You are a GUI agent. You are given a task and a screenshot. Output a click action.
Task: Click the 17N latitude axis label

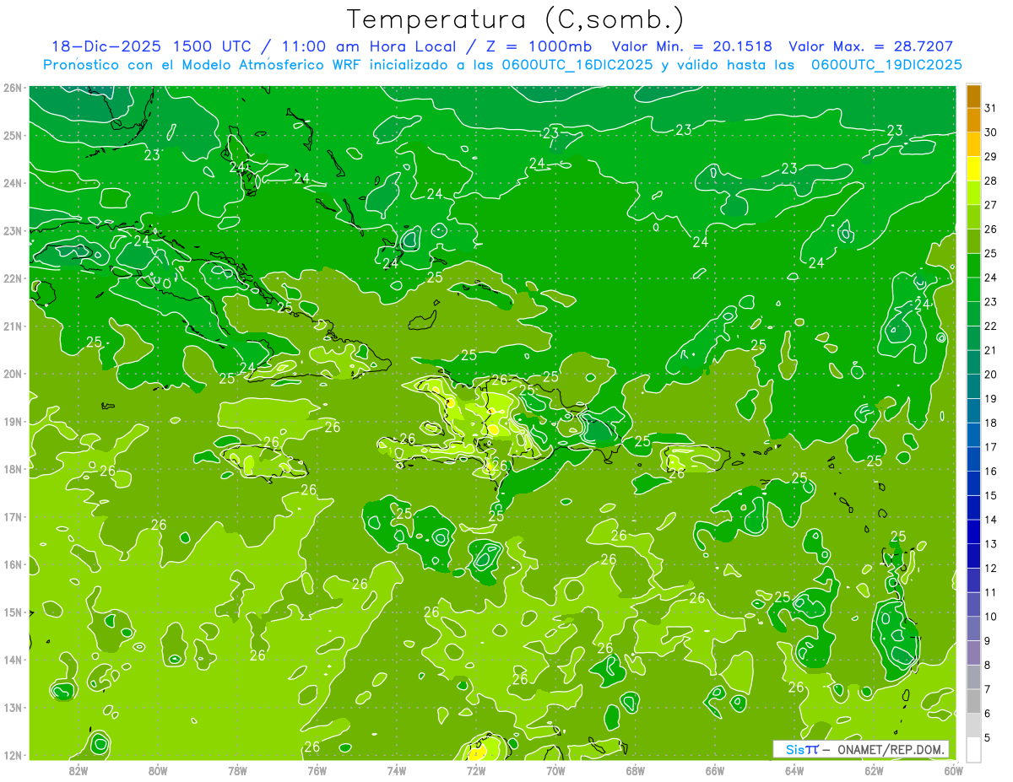pos(12,516)
